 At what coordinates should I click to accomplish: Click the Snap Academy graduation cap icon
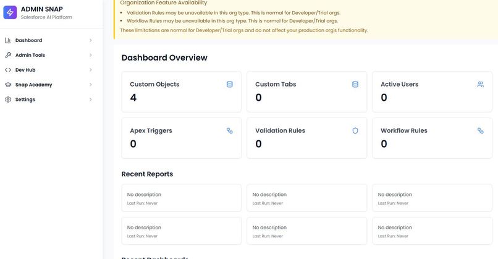(x=8, y=85)
